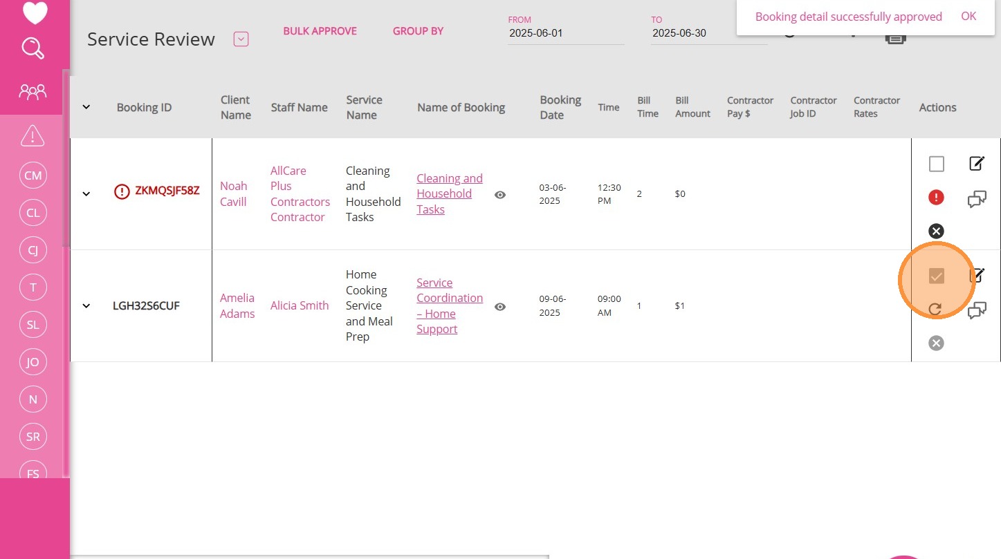The height and width of the screenshot is (559, 1001).
Task: Click GROUP BY menu item
Action: (418, 31)
